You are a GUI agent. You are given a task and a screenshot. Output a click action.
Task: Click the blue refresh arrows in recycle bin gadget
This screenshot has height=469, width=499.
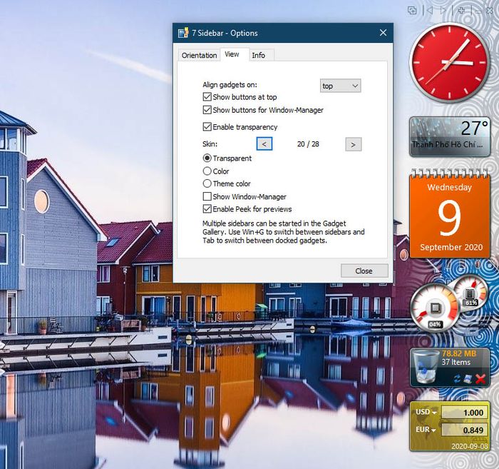coord(457,378)
